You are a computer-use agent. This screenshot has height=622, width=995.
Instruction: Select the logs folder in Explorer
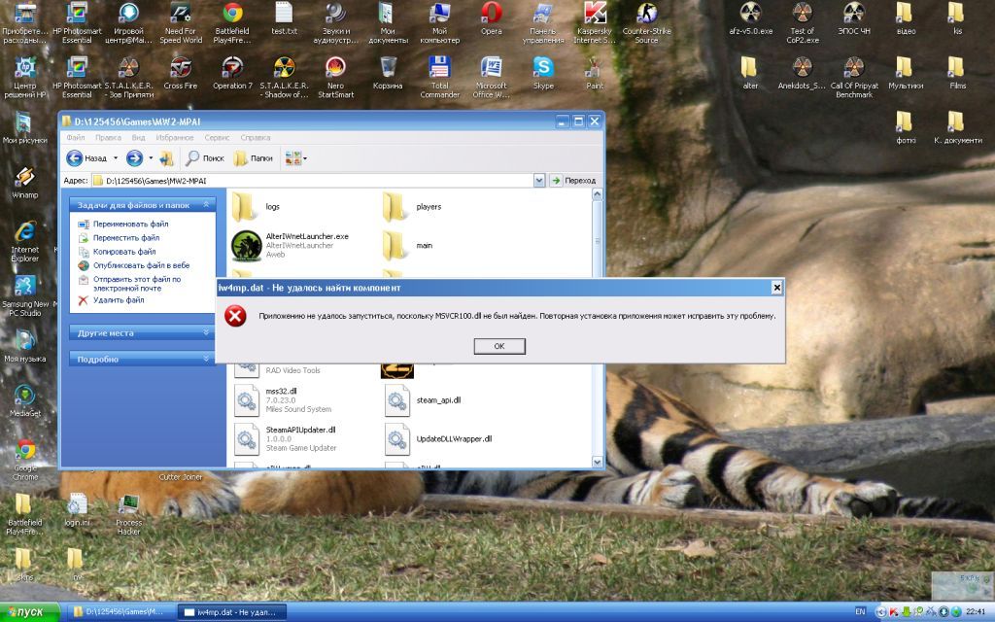pyautogui.click(x=256, y=207)
